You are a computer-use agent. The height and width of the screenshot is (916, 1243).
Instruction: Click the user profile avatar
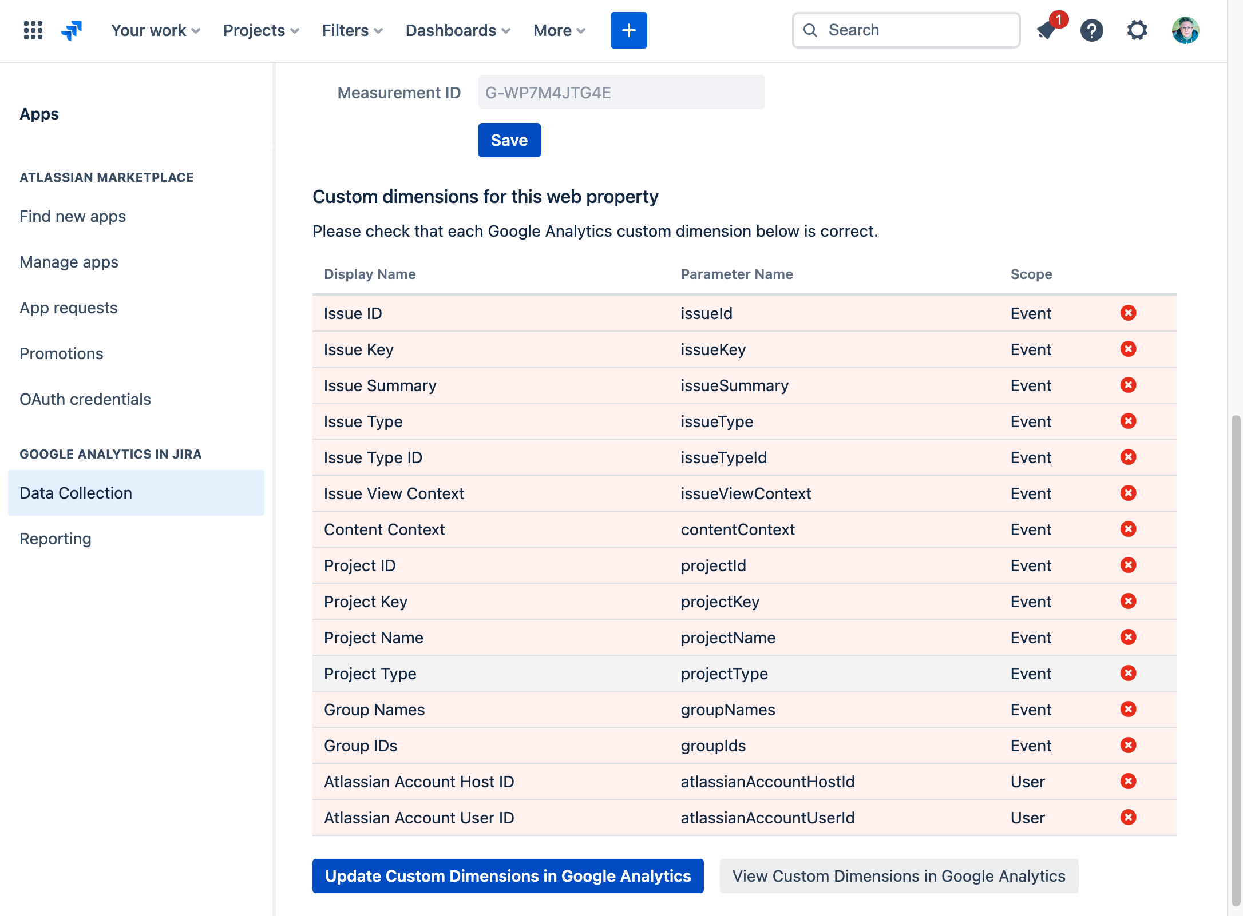point(1185,30)
